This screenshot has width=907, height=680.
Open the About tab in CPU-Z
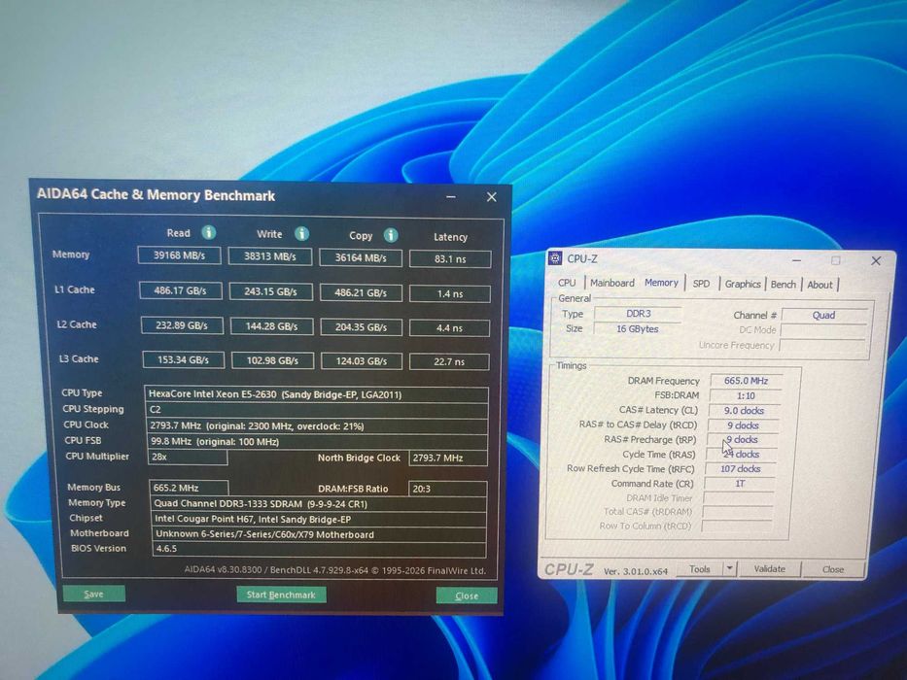(820, 285)
